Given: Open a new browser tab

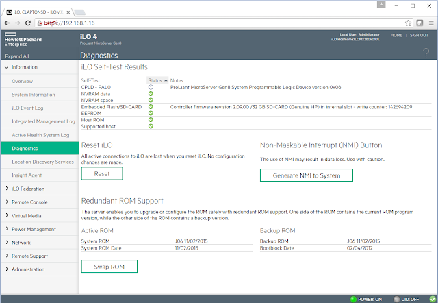Looking at the screenshot, I should pyautogui.click(x=79, y=12).
